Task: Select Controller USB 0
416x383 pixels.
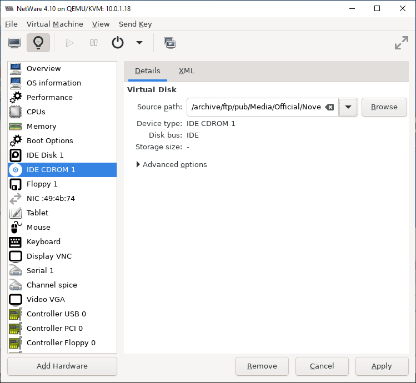Action: 62,314
